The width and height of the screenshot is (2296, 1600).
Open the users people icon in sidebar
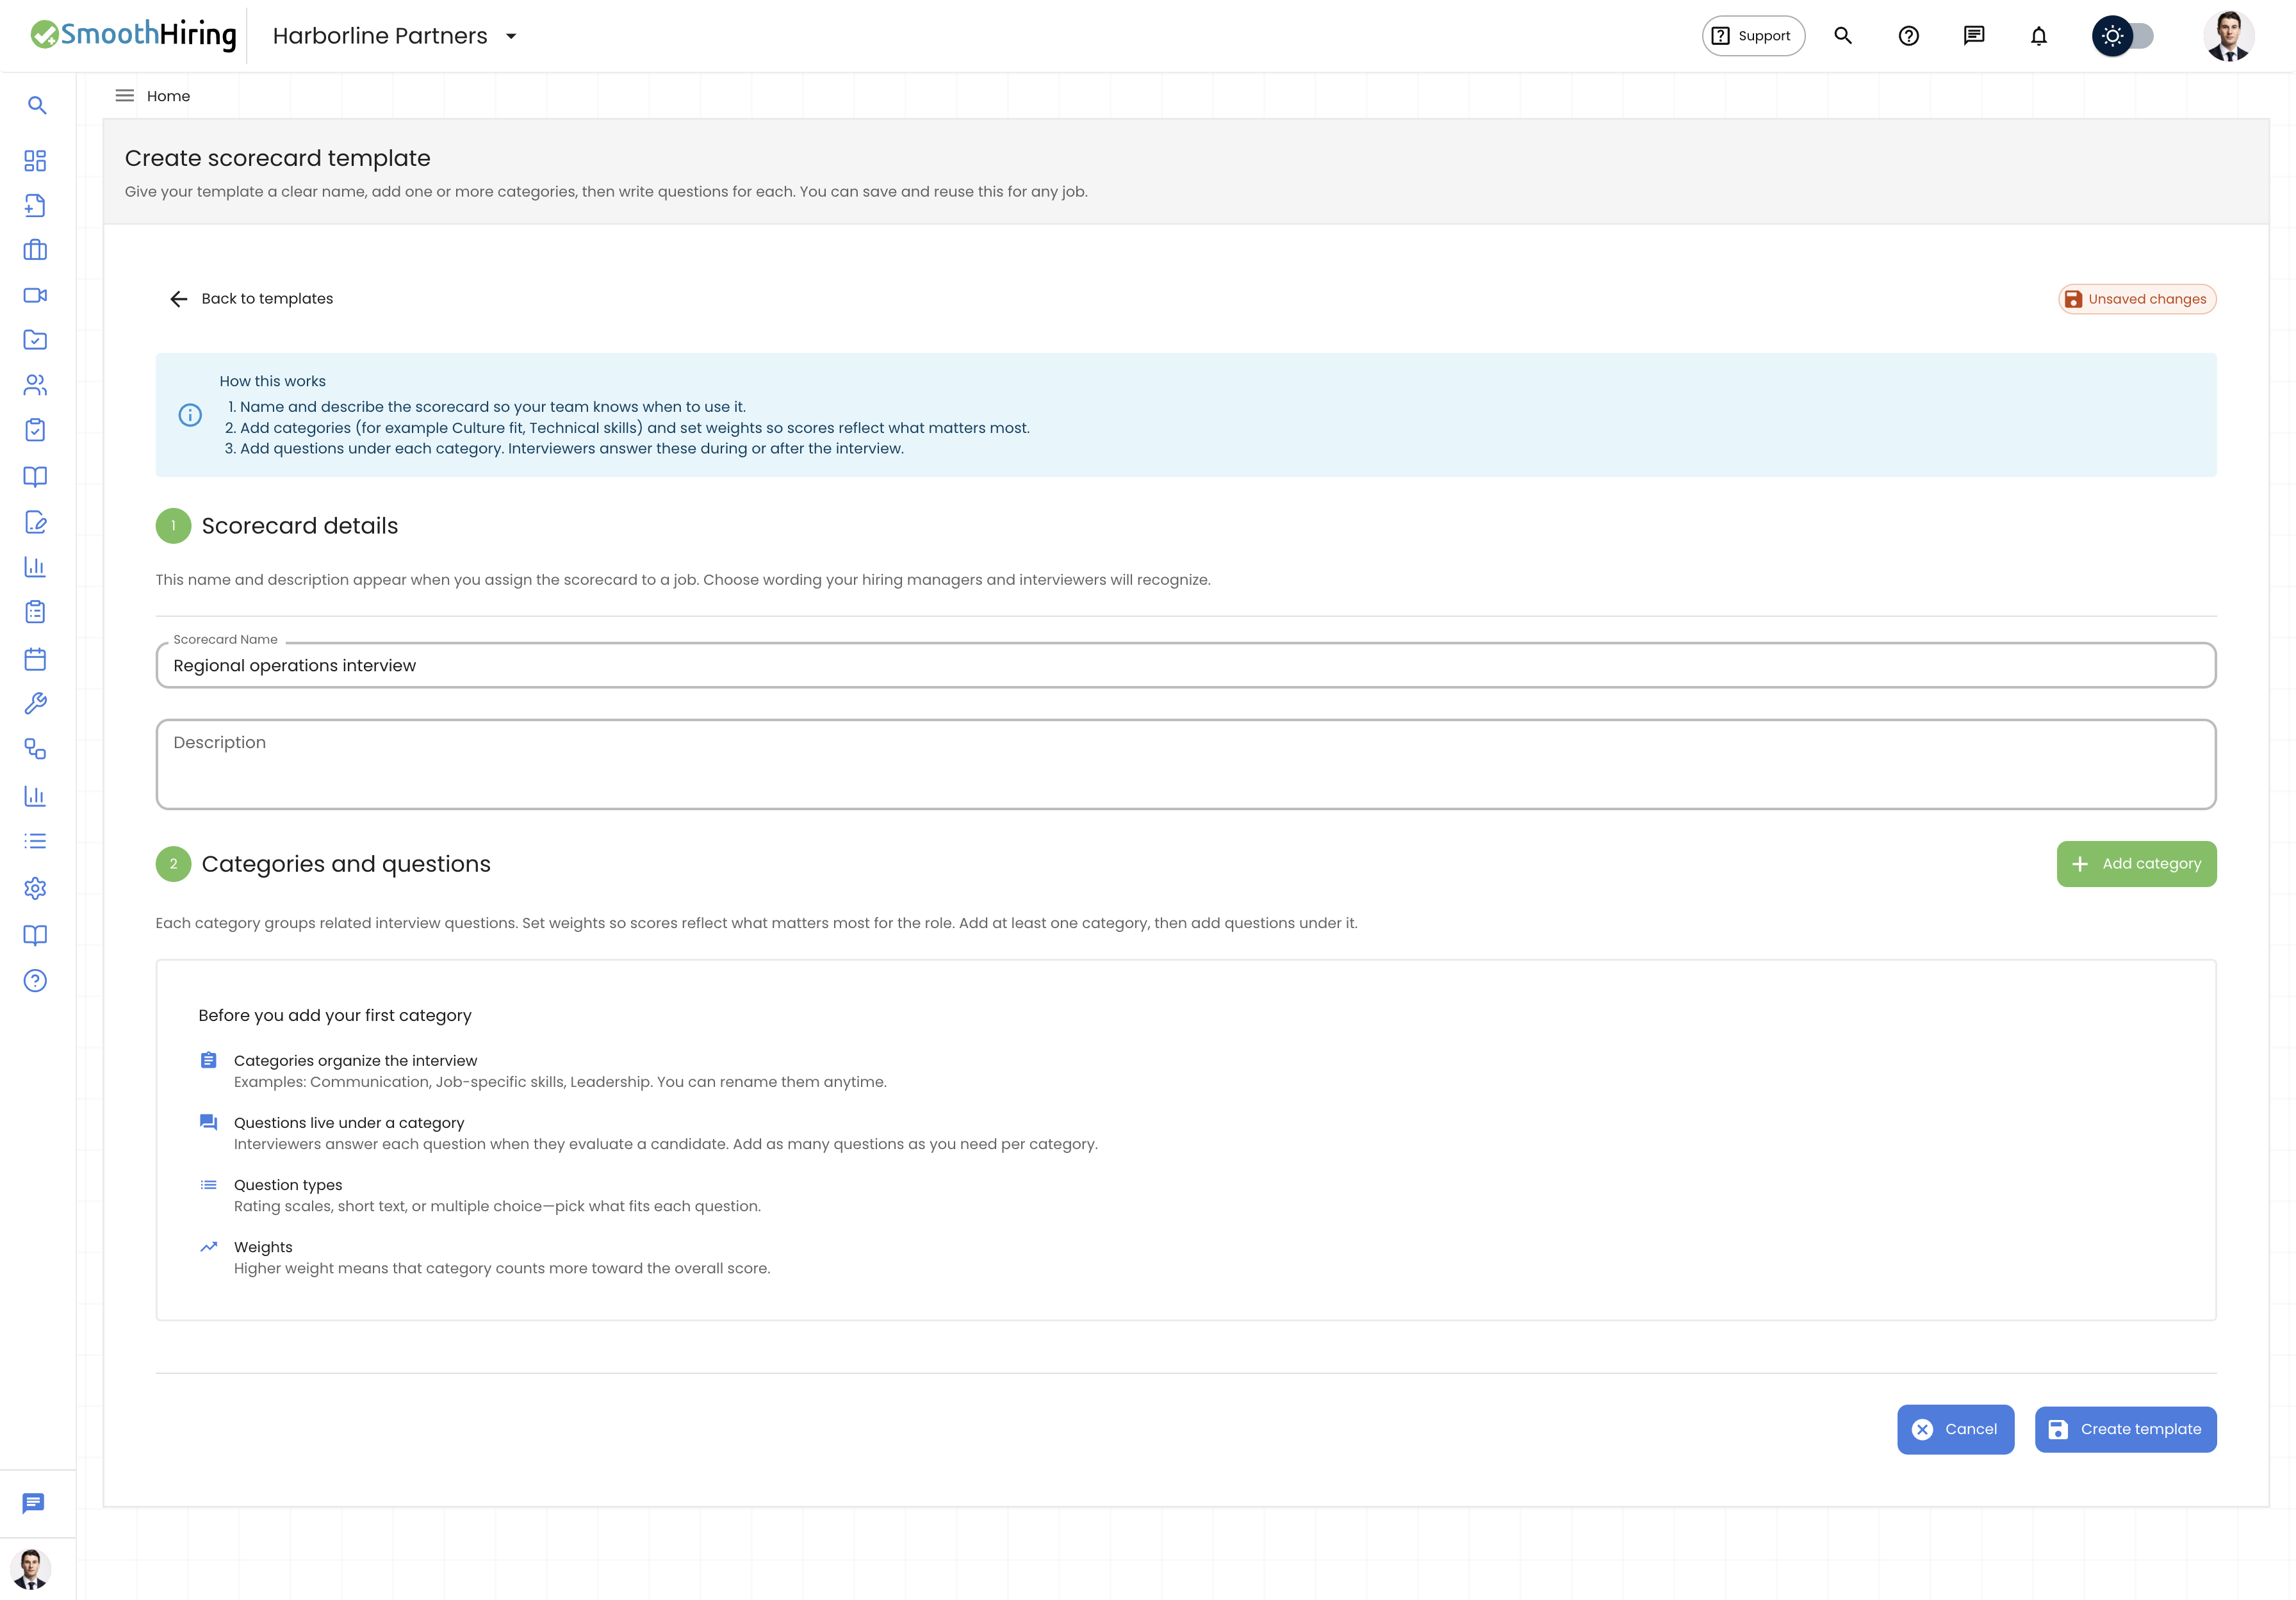35,385
